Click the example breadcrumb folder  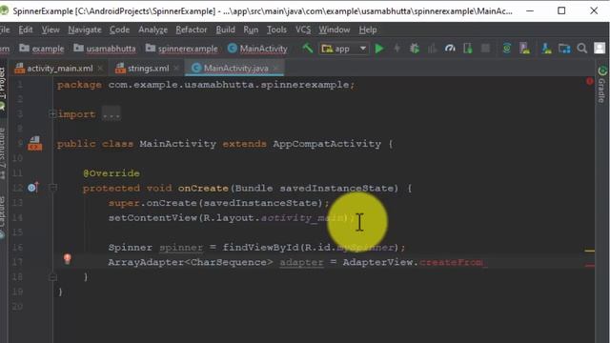pyautogui.click(x=42, y=49)
